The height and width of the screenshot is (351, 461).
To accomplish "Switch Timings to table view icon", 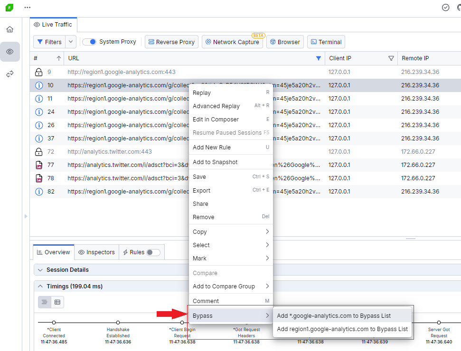I will pos(57,302).
